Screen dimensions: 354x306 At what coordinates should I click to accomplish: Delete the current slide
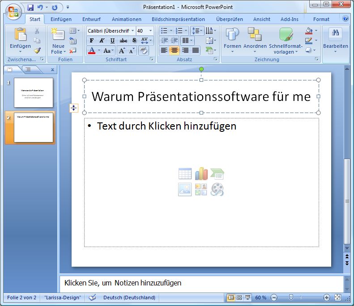[x=73, y=50]
